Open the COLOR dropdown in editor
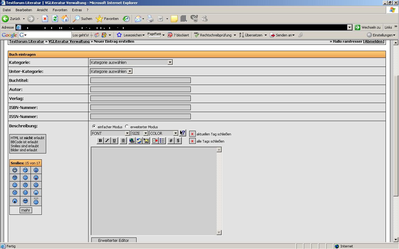 [x=164, y=133]
